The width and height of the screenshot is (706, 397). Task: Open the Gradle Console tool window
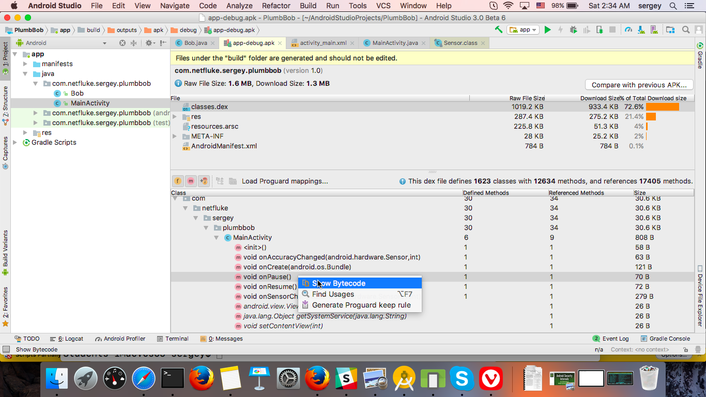coord(665,339)
